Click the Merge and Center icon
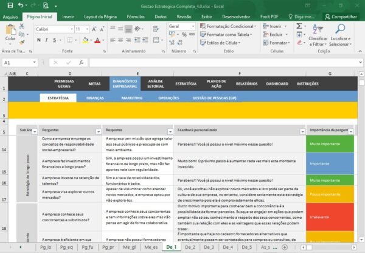The width and height of the screenshot is (365, 253). click(x=156, y=40)
